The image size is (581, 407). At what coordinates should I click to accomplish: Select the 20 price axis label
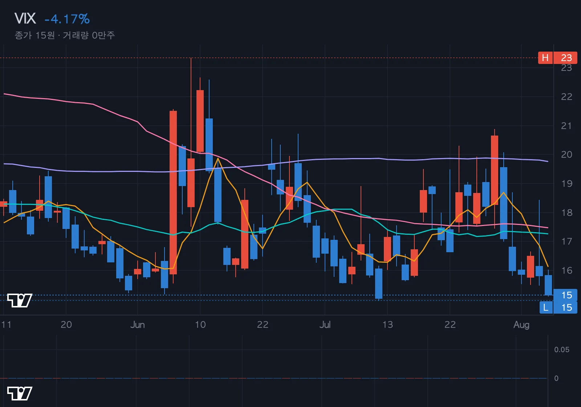pos(566,154)
